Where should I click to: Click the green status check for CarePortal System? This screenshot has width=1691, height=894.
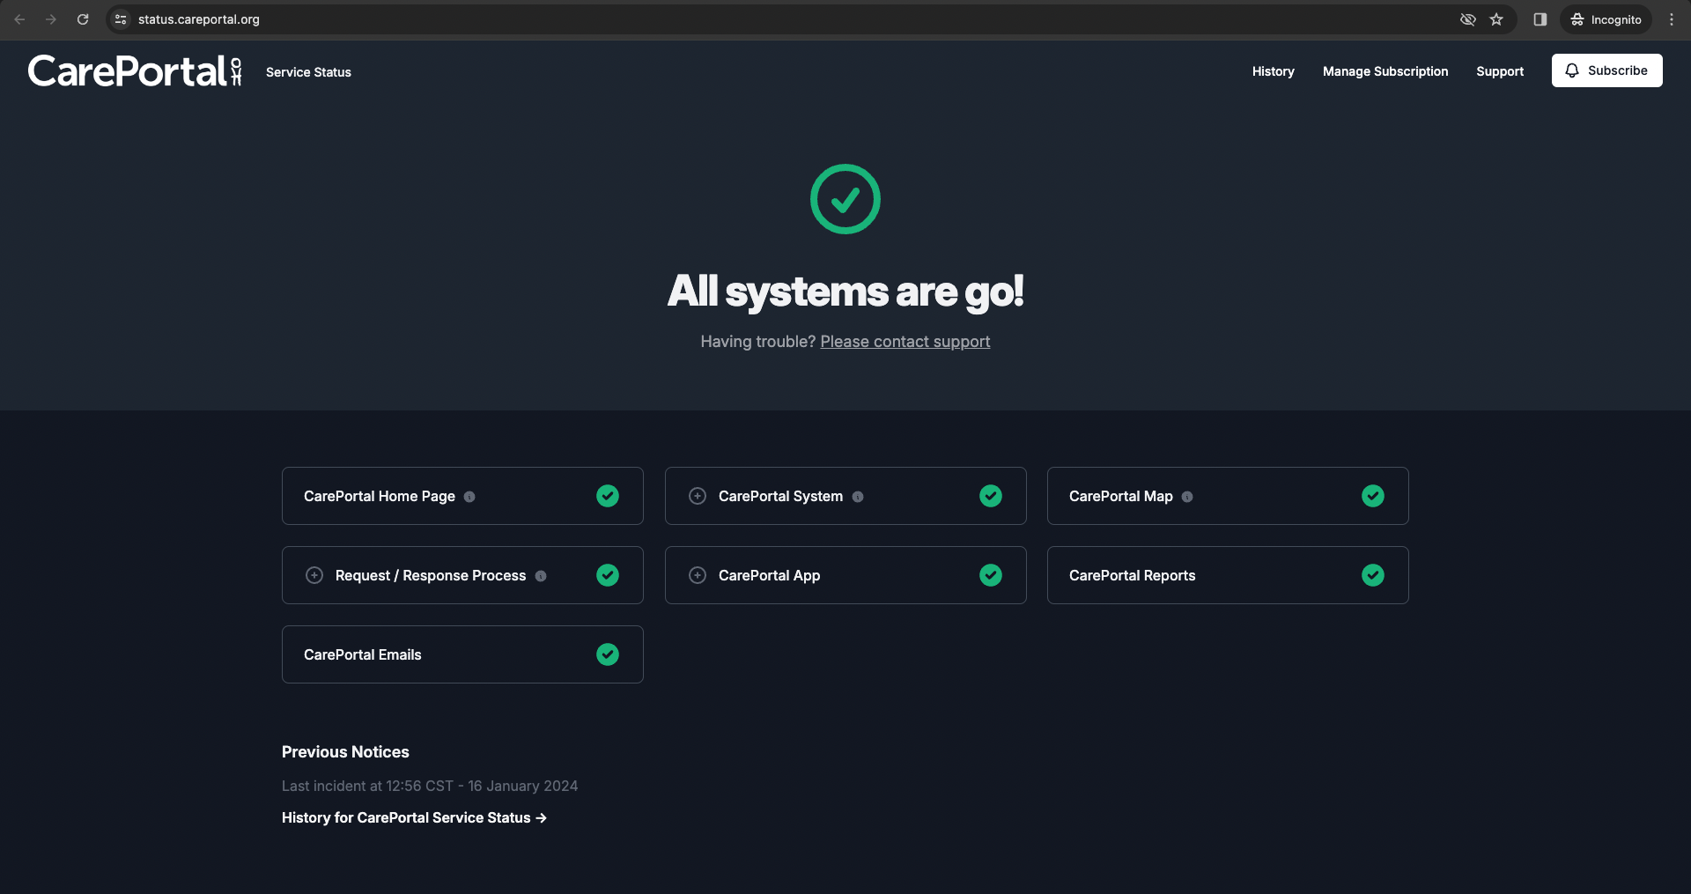(x=991, y=496)
